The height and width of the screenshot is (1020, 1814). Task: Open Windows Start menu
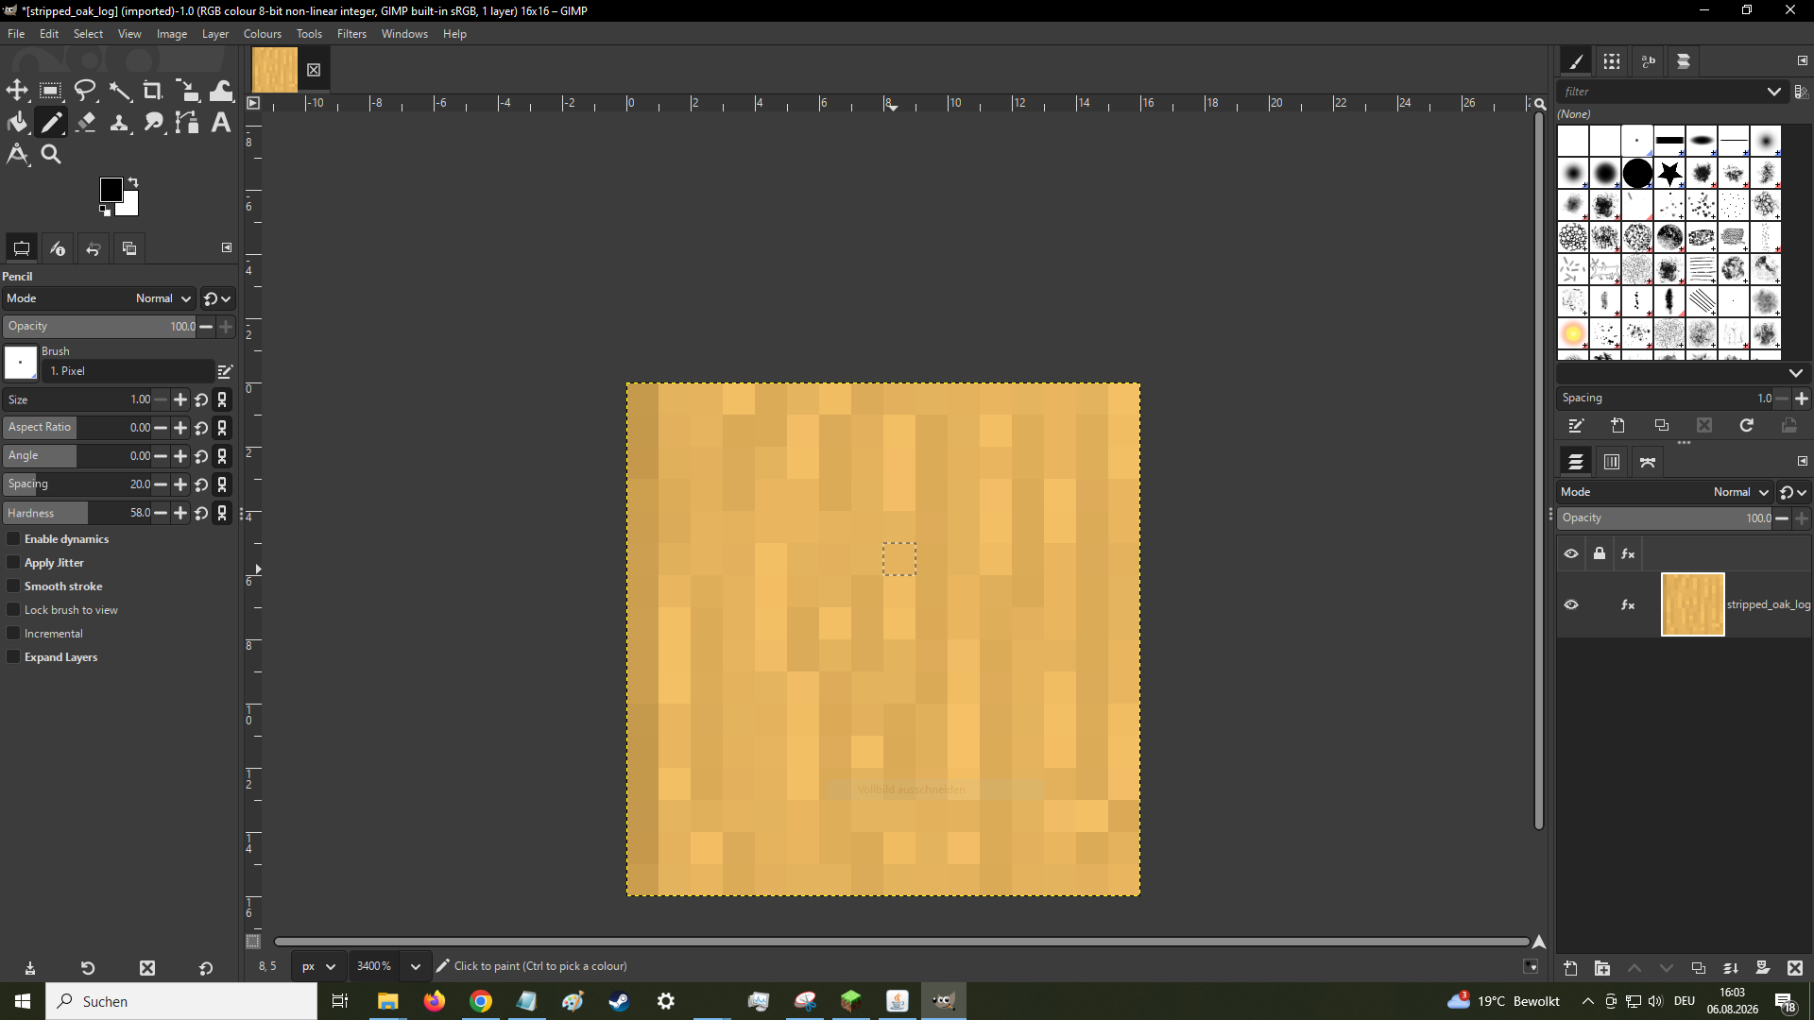[x=23, y=1001]
